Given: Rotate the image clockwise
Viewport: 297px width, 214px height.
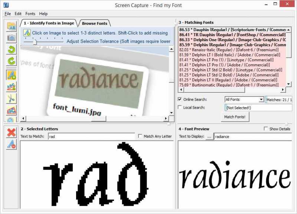Looking at the screenshot, I should point(12,61).
